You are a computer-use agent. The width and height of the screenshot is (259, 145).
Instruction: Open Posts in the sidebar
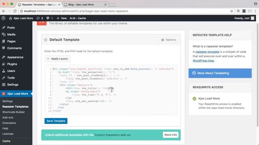pos(11,28)
